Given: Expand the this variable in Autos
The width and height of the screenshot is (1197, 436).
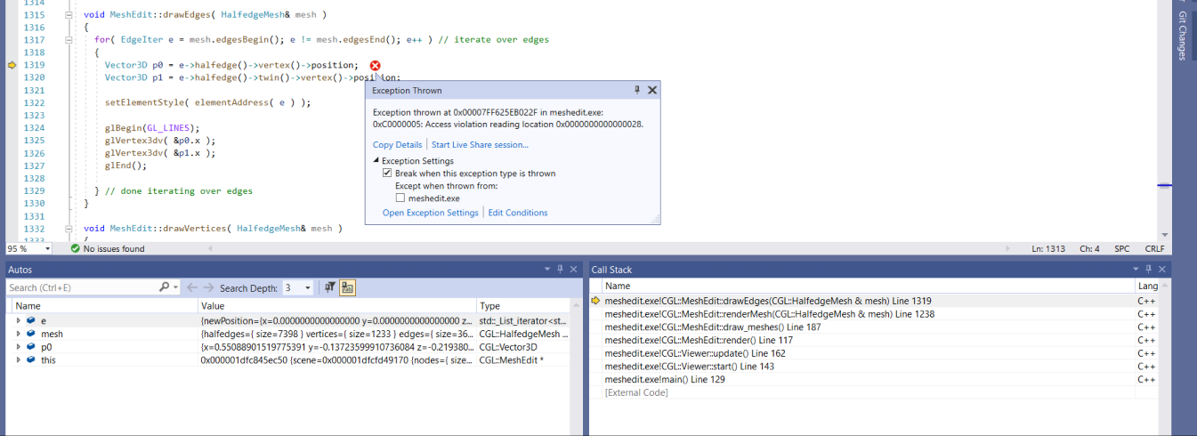Looking at the screenshot, I should 19,359.
